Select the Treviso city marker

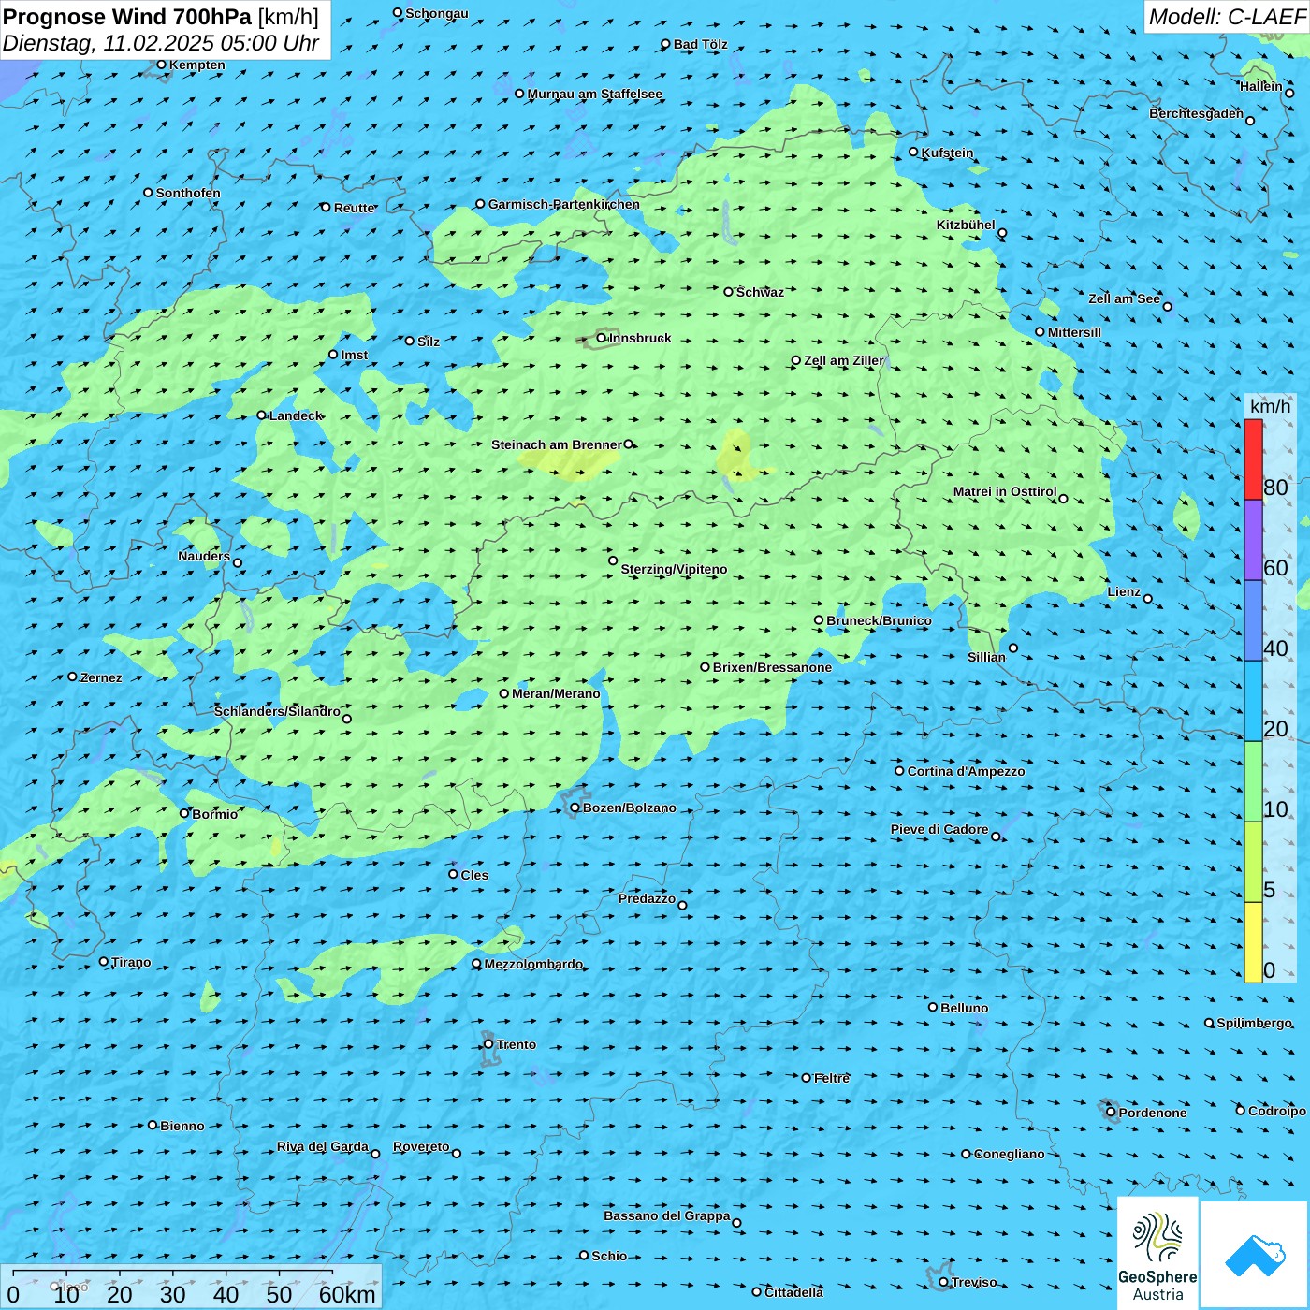(x=943, y=1282)
